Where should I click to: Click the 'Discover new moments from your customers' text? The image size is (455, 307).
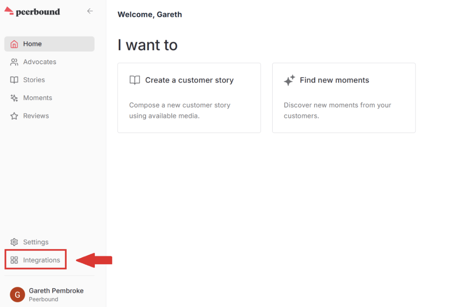click(337, 110)
